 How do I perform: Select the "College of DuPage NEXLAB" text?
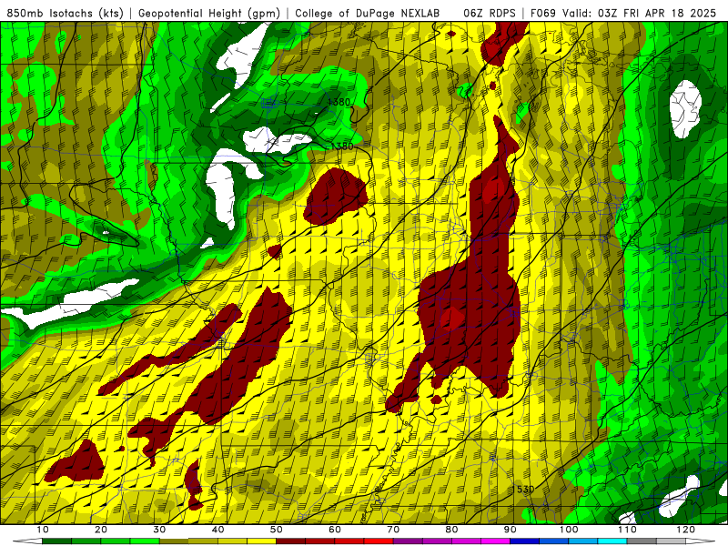[368, 13]
